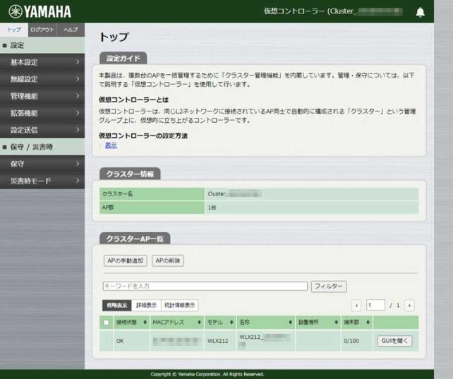This screenshot has height=379, width=453.
Task: Click the 無線設定 chevron arrow
Action: pyautogui.click(x=78, y=78)
